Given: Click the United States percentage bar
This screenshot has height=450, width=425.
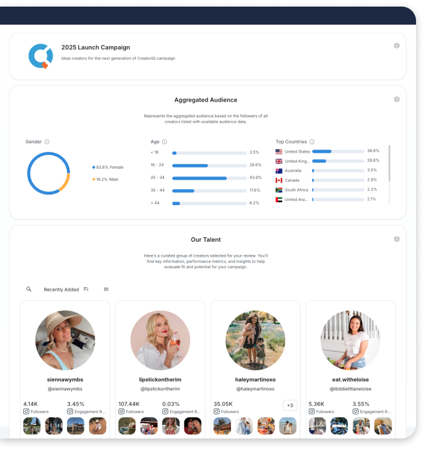Looking at the screenshot, I should tap(338, 151).
